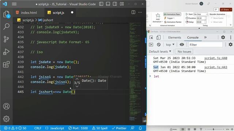Open the top JavaScript context dropdown
This screenshot has width=234, height=131.
coord(170,44)
